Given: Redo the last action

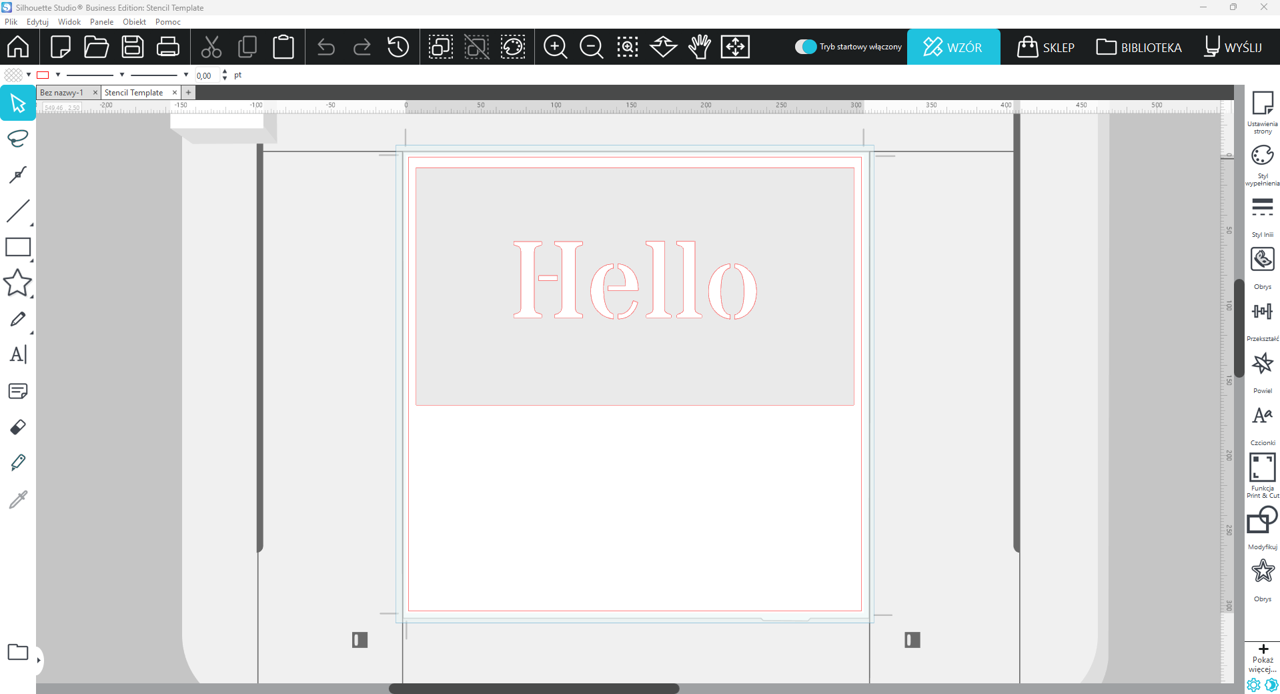Looking at the screenshot, I should pyautogui.click(x=362, y=47).
